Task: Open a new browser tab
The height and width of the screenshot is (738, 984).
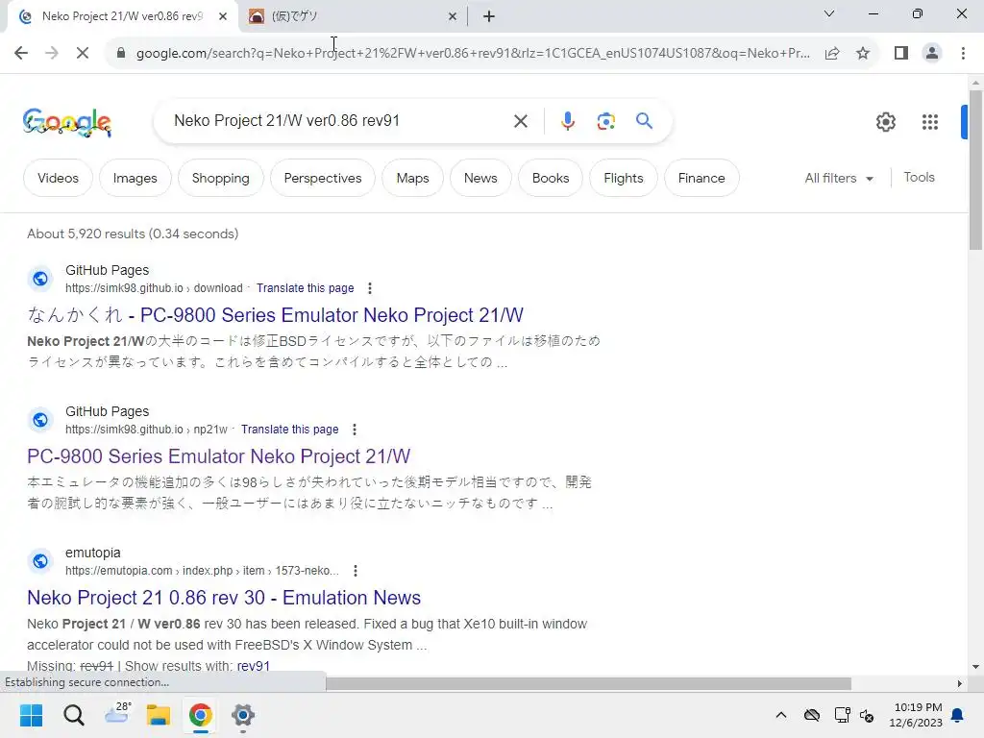Action: [x=489, y=16]
